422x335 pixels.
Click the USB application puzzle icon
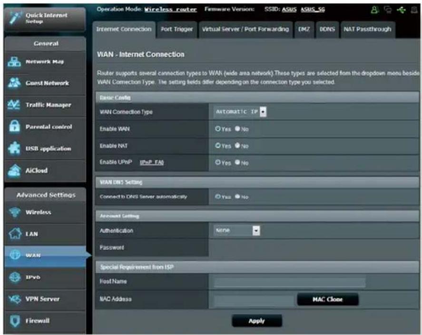click(x=14, y=148)
